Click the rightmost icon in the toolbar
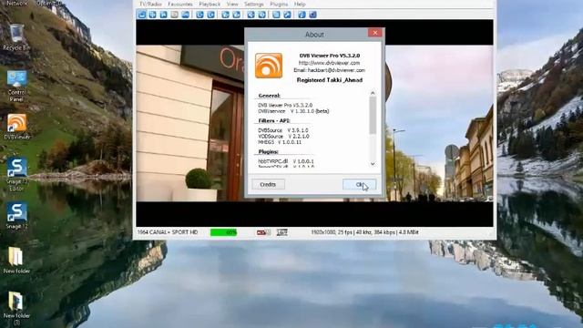 coord(312,15)
